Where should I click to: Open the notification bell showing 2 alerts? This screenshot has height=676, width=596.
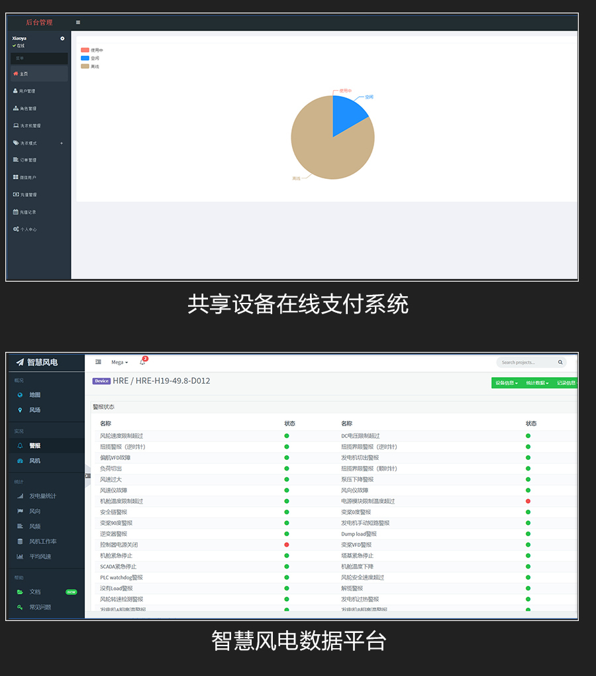coord(142,362)
